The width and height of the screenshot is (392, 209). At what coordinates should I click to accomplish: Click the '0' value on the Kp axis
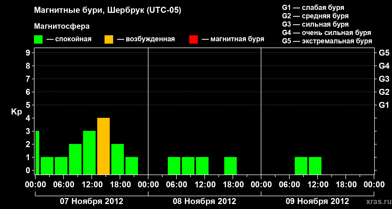(x=28, y=170)
